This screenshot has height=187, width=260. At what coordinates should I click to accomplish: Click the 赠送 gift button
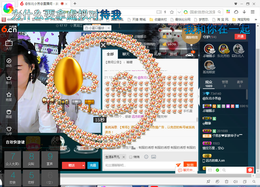click(72, 165)
